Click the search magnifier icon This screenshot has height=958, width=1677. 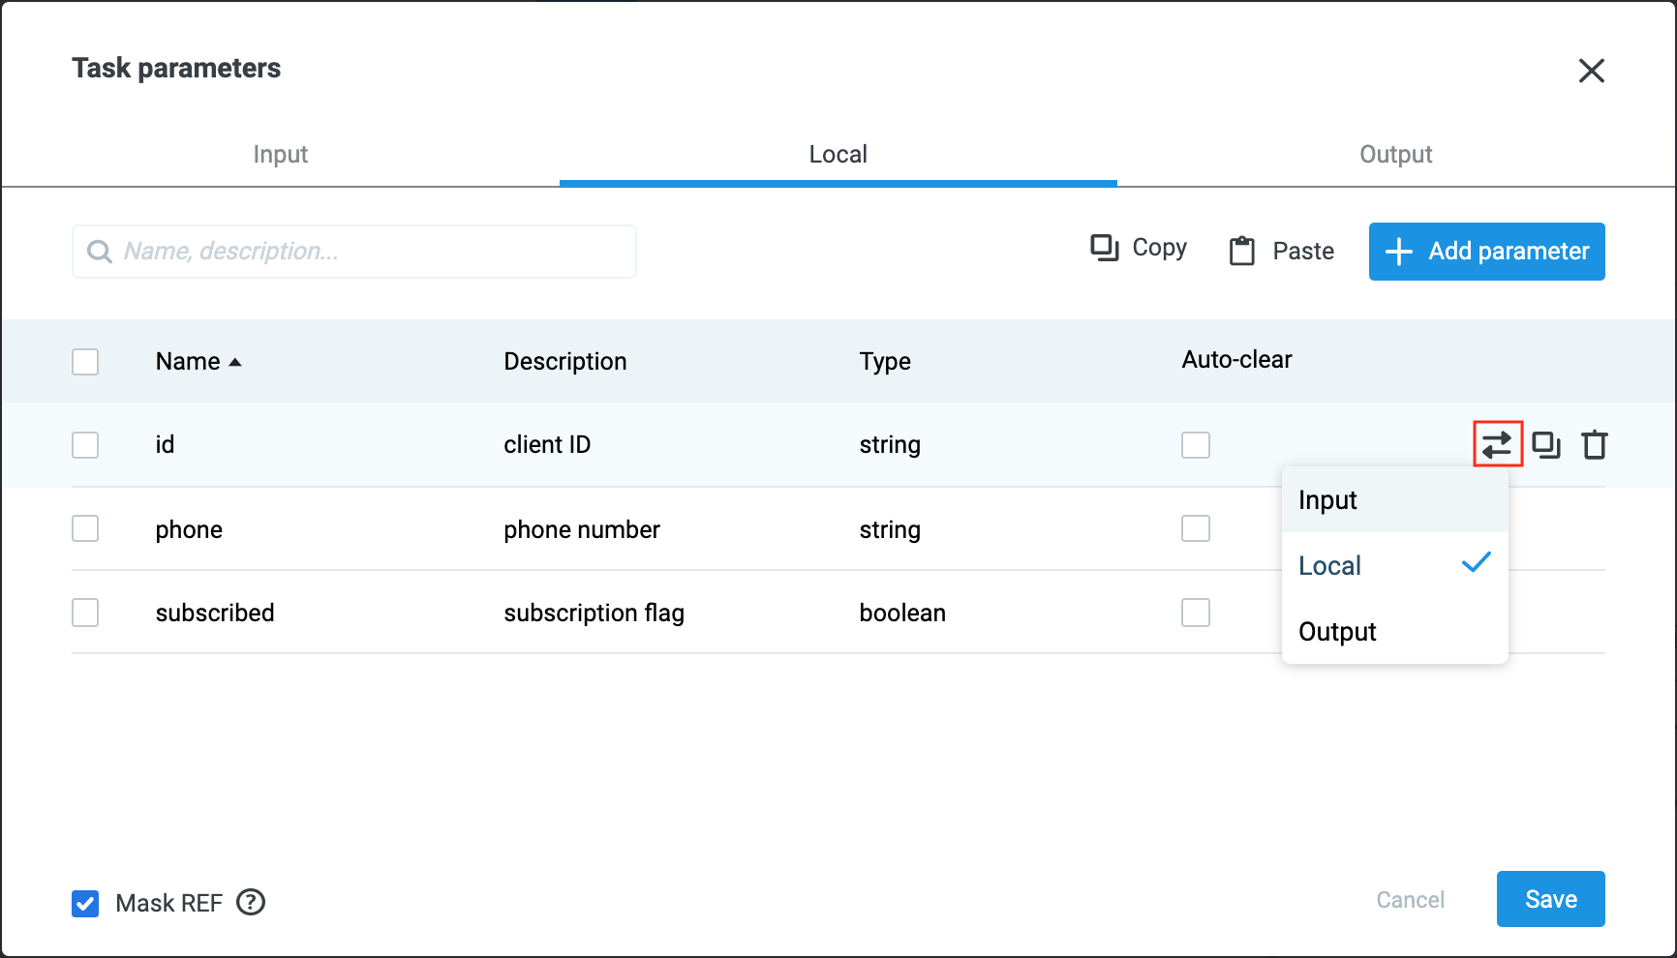pyautogui.click(x=100, y=252)
